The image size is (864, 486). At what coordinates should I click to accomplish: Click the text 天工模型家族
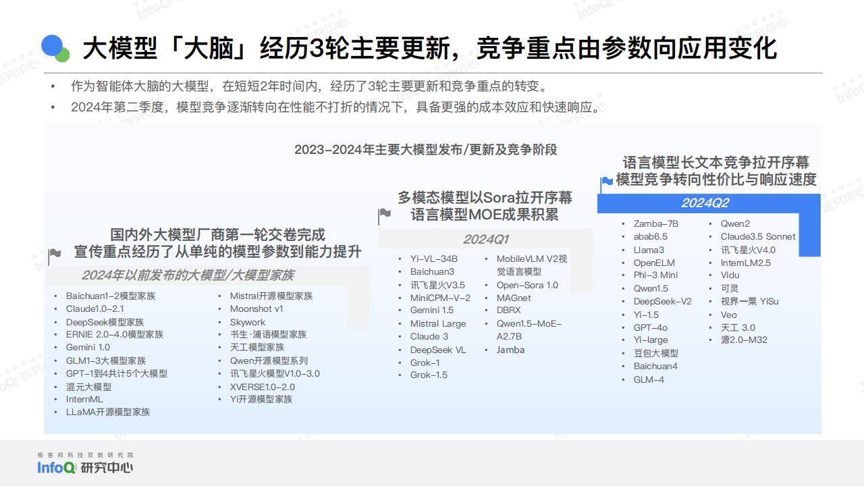tap(257, 347)
